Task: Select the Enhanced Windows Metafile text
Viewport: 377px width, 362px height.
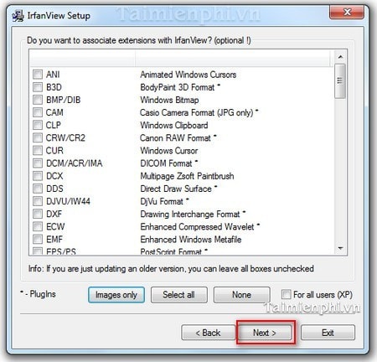Action: coord(191,240)
